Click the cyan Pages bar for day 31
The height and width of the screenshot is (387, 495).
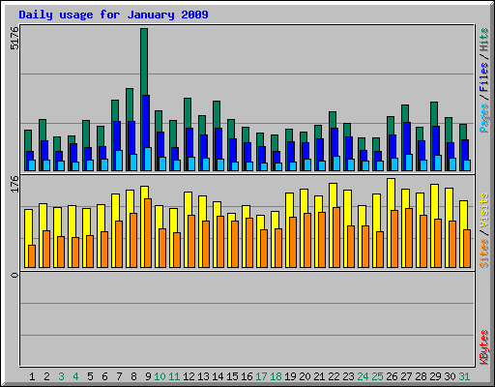[467, 165]
